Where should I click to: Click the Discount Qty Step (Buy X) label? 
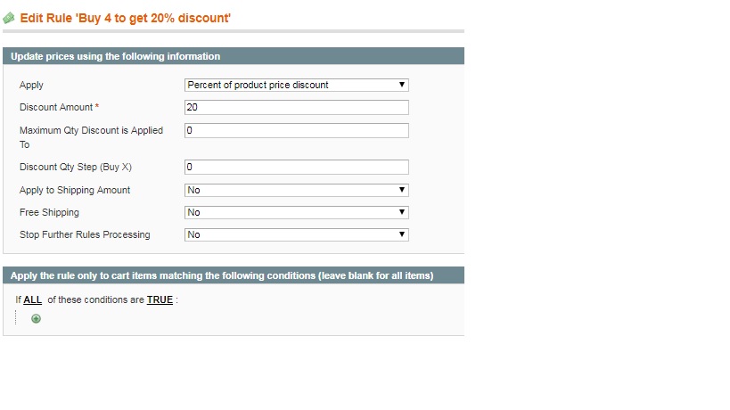coord(76,167)
